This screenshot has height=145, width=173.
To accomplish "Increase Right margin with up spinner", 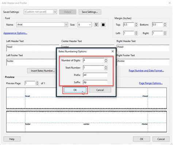I will 165,32.
